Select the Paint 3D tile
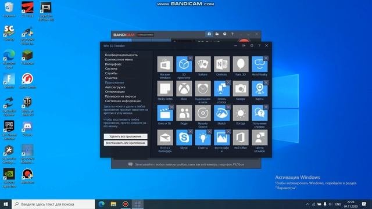Viewport: 372px width, 209px height. 241,64
